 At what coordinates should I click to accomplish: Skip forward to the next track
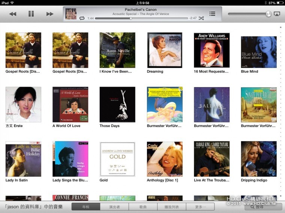pyautogui.click(x=49, y=14)
